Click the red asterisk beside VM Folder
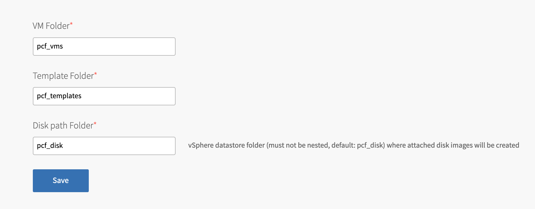The image size is (535, 209). [x=71, y=24]
